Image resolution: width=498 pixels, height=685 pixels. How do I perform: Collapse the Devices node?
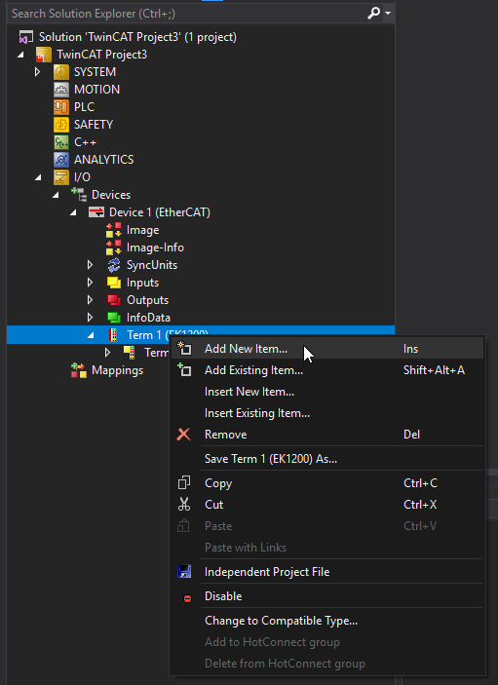[x=56, y=195]
